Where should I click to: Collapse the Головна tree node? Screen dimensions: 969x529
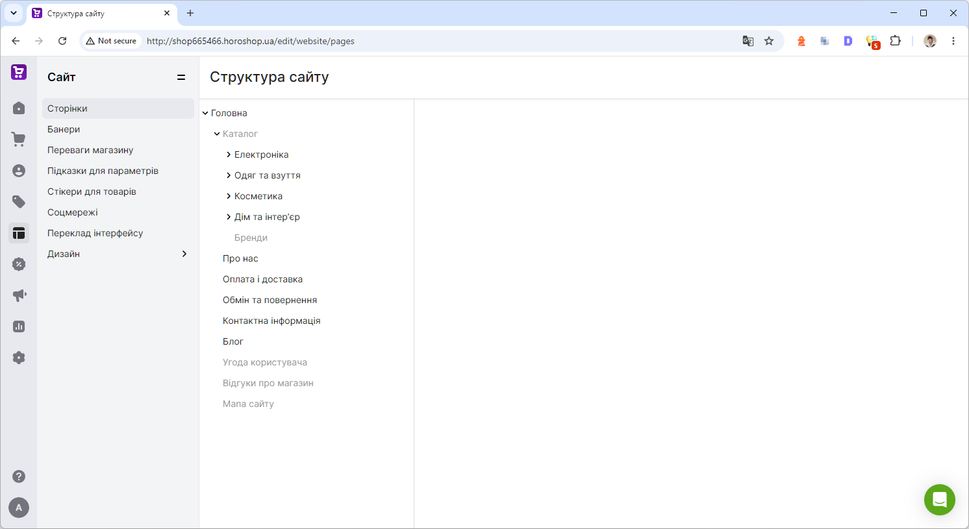pos(205,113)
